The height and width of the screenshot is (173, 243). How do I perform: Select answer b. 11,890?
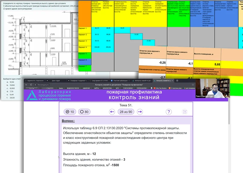pyautogui.click(x=5, y=85)
